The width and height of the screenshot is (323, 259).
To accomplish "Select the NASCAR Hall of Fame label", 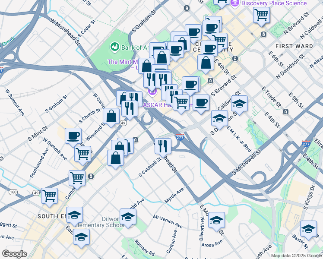I will tap(167, 105).
